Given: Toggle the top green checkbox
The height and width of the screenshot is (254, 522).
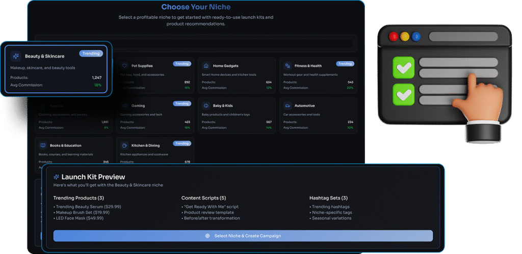Looking at the screenshot, I should 404,68.
